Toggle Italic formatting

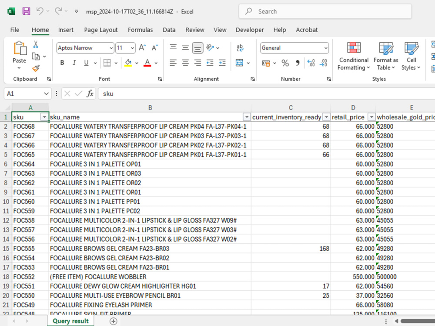pyautogui.click(x=74, y=63)
